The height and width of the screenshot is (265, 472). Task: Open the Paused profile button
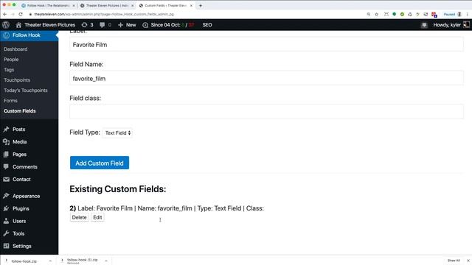(x=452, y=14)
